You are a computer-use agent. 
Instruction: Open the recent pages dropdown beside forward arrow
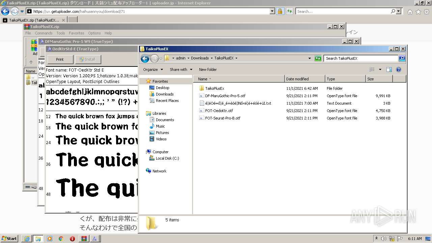(161, 58)
